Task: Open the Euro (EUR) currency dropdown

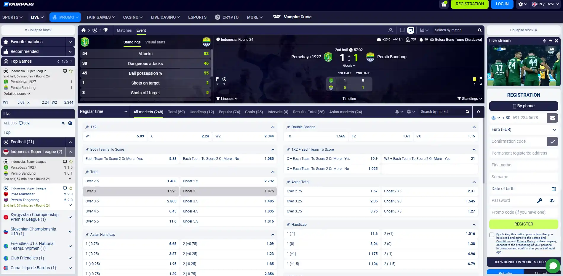Action: [524, 129]
